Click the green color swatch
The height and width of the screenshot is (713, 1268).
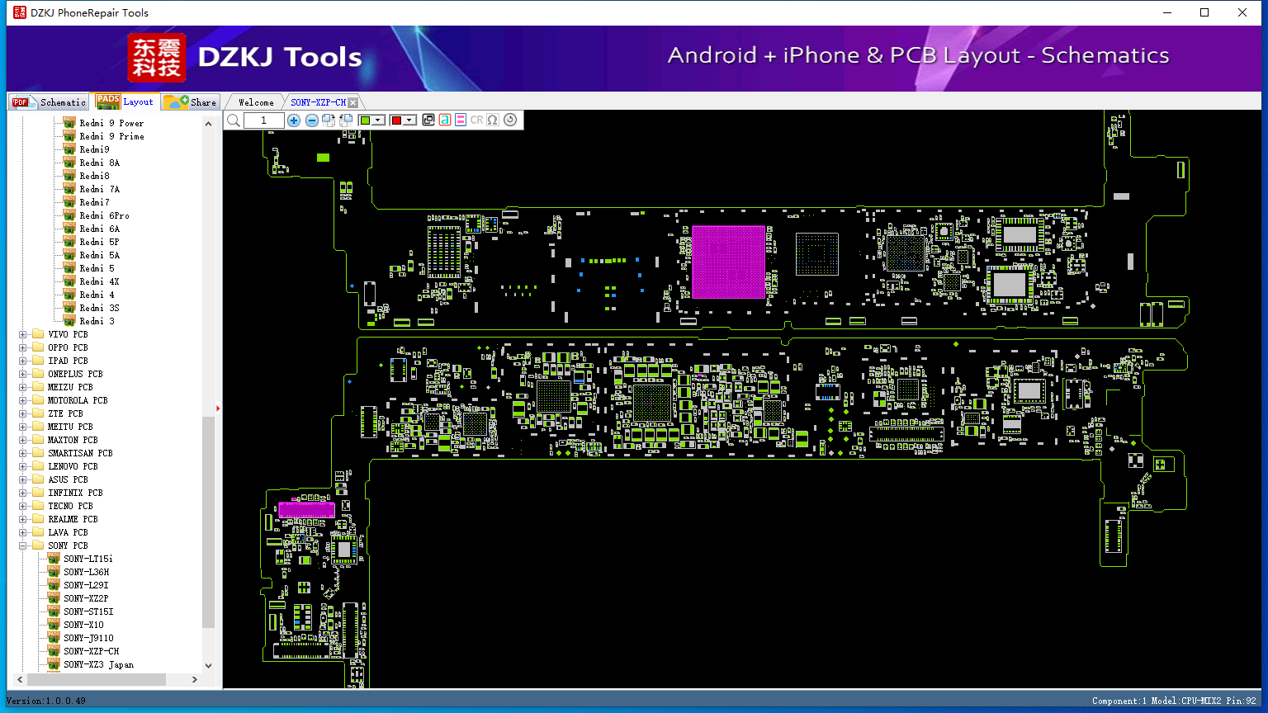click(x=365, y=120)
